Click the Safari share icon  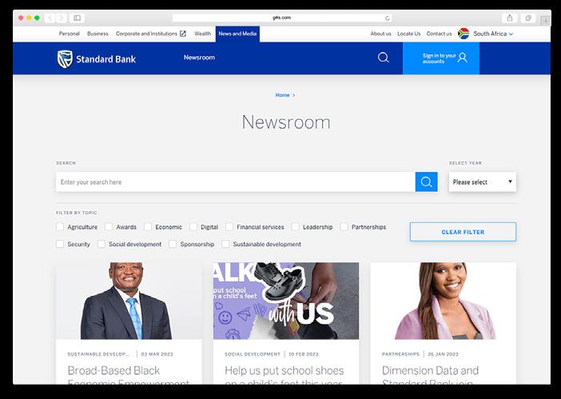pos(510,18)
